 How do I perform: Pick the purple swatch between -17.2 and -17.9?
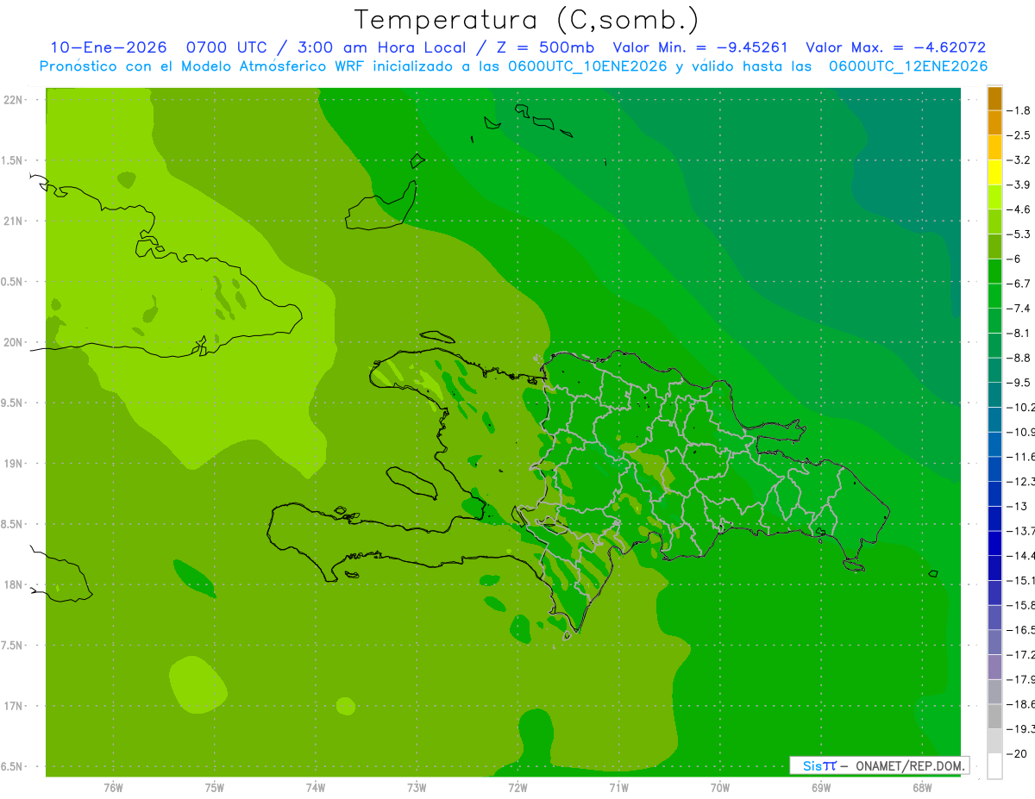(994, 666)
